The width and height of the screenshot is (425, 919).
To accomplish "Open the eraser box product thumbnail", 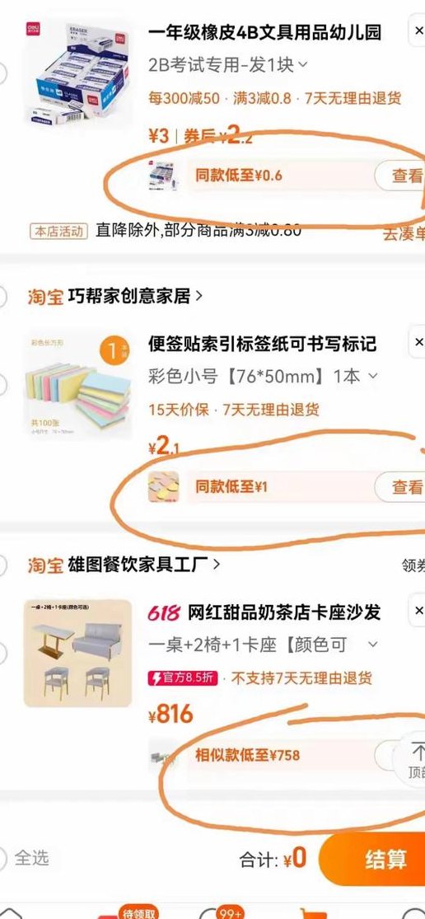I will point(78,72).
